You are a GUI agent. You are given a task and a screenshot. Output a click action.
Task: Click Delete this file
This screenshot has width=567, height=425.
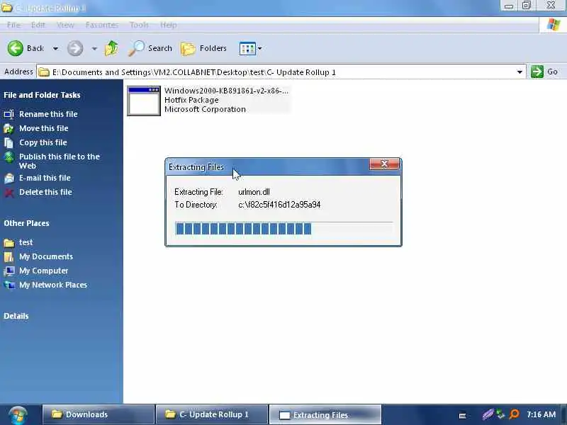point(45,192)
